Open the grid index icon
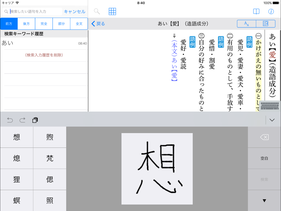Screen dimensions: 281x211 pyautogui.click(x=112, y=12)
